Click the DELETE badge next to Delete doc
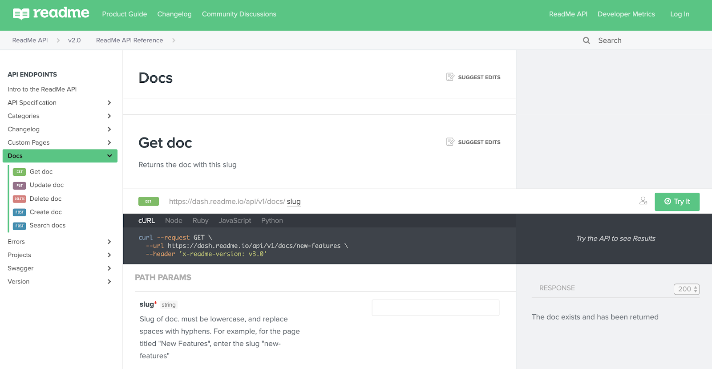This screenshot has height=369, width=712. pyautogui.click(x=19, y=199)
